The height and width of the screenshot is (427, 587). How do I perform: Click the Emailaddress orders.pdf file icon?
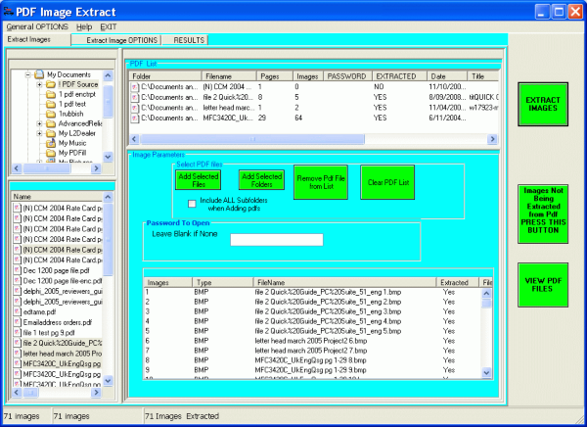point(17,324)
